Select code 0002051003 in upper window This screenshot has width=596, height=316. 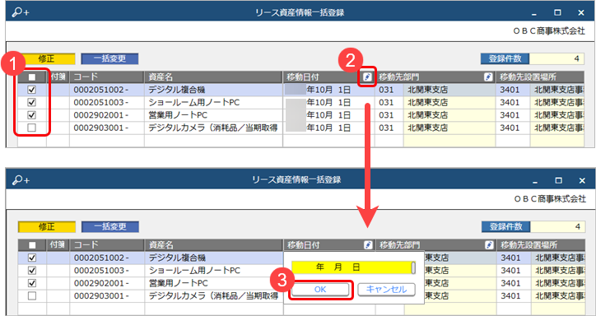coord(100,103)
